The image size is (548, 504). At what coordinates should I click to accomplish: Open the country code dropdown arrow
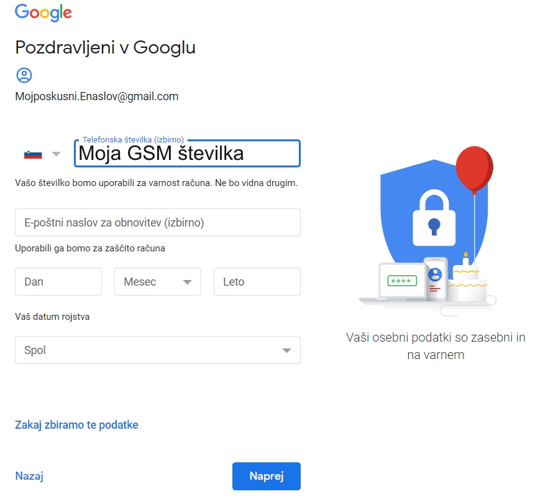[57, 154]
